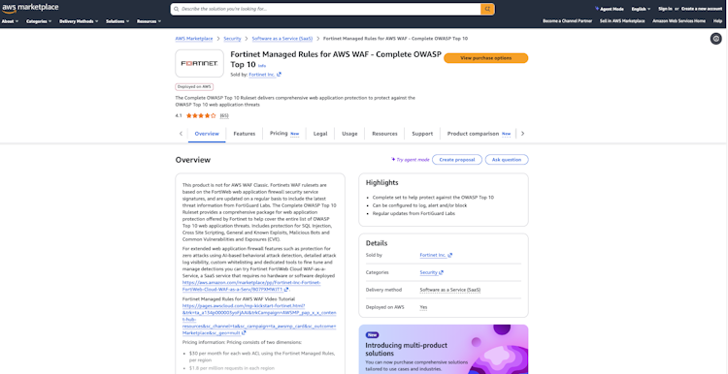Open the Usage tab
This screenshot has height=374, width=728.
[x=349, y=134]
